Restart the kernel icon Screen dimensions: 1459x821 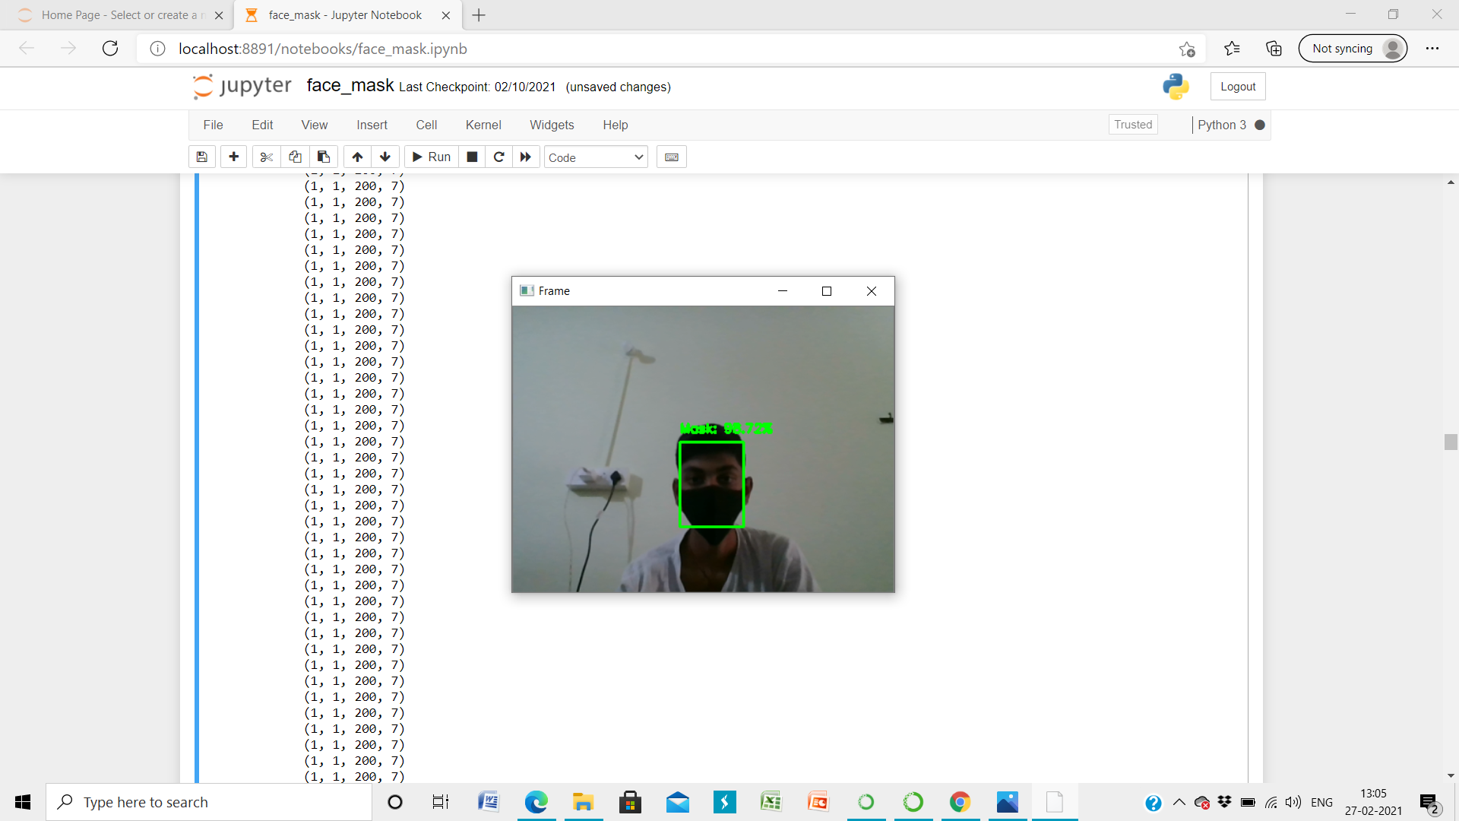(x=499, y=157)
